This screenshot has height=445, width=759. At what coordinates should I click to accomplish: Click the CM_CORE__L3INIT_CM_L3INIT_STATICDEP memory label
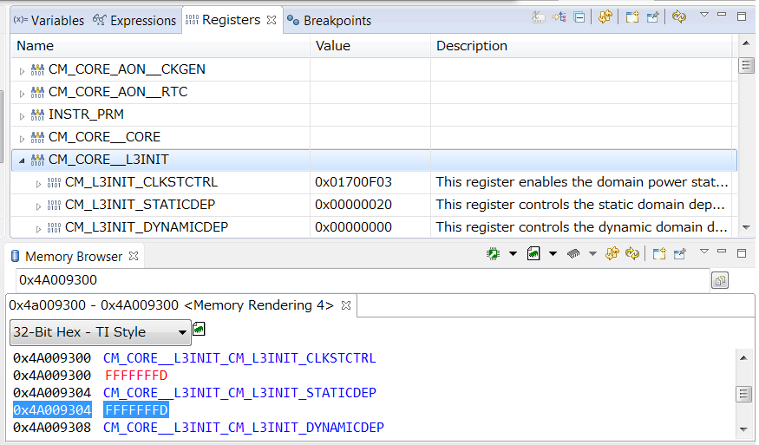(239, 393)
